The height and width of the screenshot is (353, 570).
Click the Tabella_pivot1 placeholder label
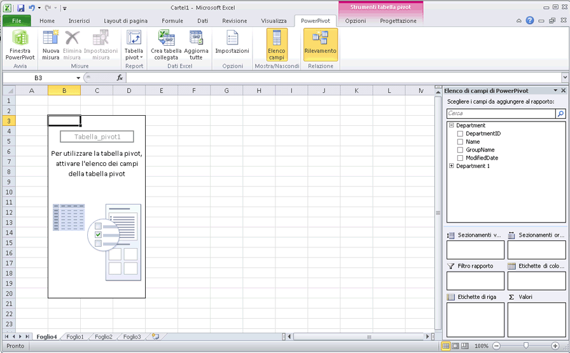(97, 137)
